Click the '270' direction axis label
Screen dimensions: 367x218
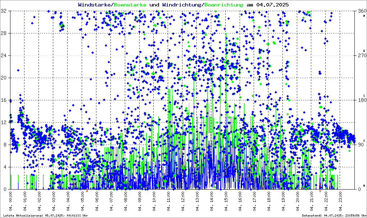pyautogui.click(x=362, y=56)
